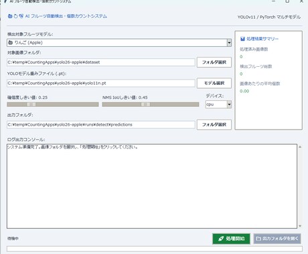Click the 待機中 status label

(x=13, y=239)
